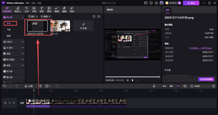The image size is (218, 115).
Task: Toggle the track lock icon
Action: (x=5, y=103)
